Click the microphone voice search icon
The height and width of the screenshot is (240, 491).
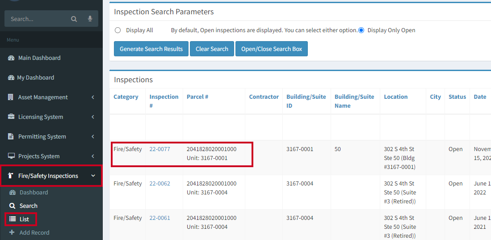90,19
